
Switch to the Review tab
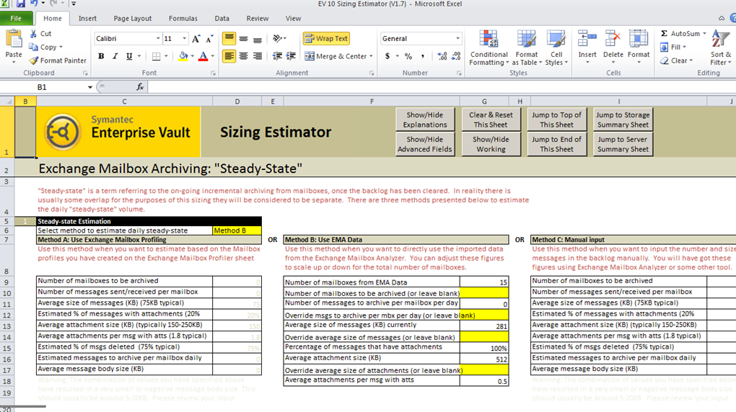coord(257,18)
